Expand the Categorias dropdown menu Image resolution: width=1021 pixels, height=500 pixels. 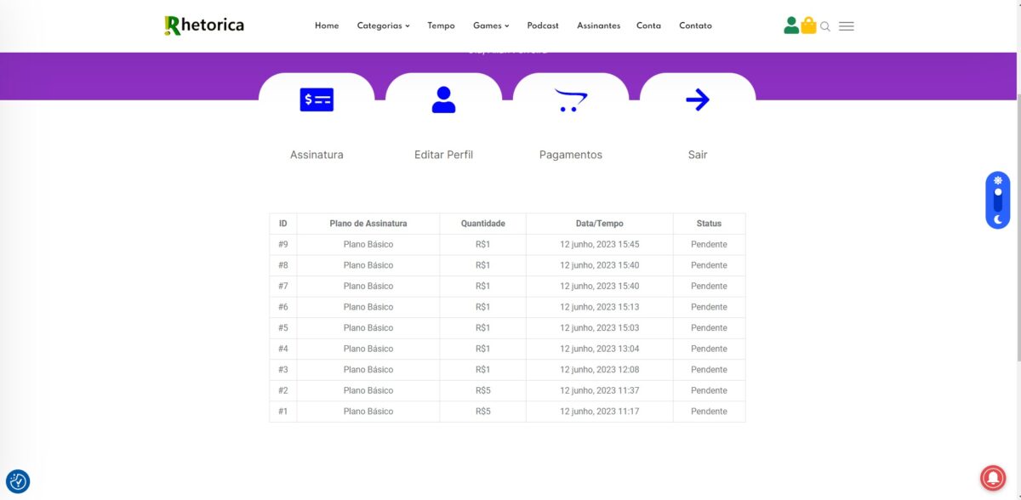coord(383,26)
